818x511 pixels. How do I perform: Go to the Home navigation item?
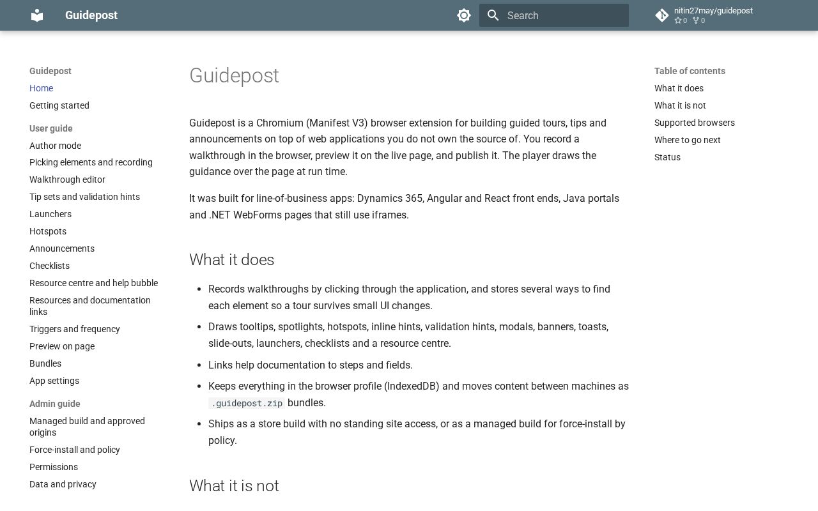click(x=41, y=88)
